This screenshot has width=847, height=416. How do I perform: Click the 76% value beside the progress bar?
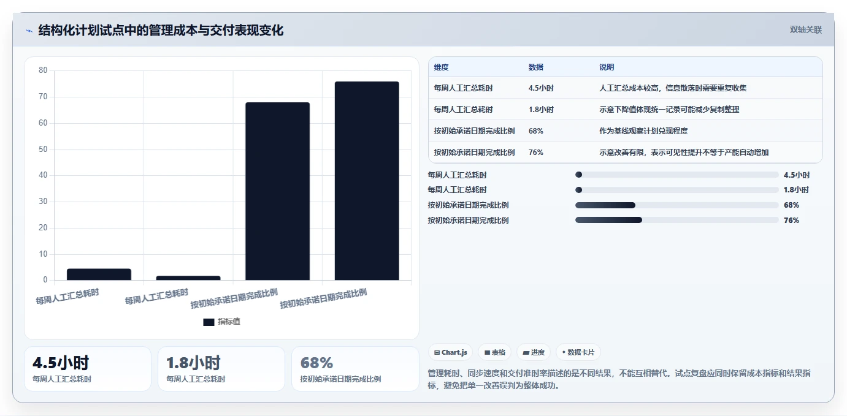coord(791,221)
